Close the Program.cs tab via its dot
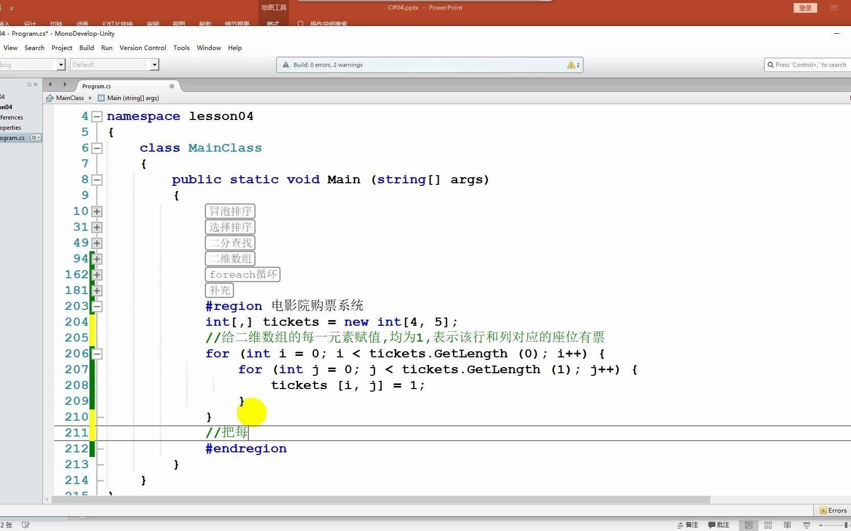This screenshot has width=851, height=531. pos(172,86)
